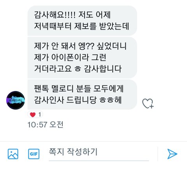Image resolution: width=187 pixels, height=169 pixels.
Task: Open the sender's round profile avatar
Action: tap(16, 100)
